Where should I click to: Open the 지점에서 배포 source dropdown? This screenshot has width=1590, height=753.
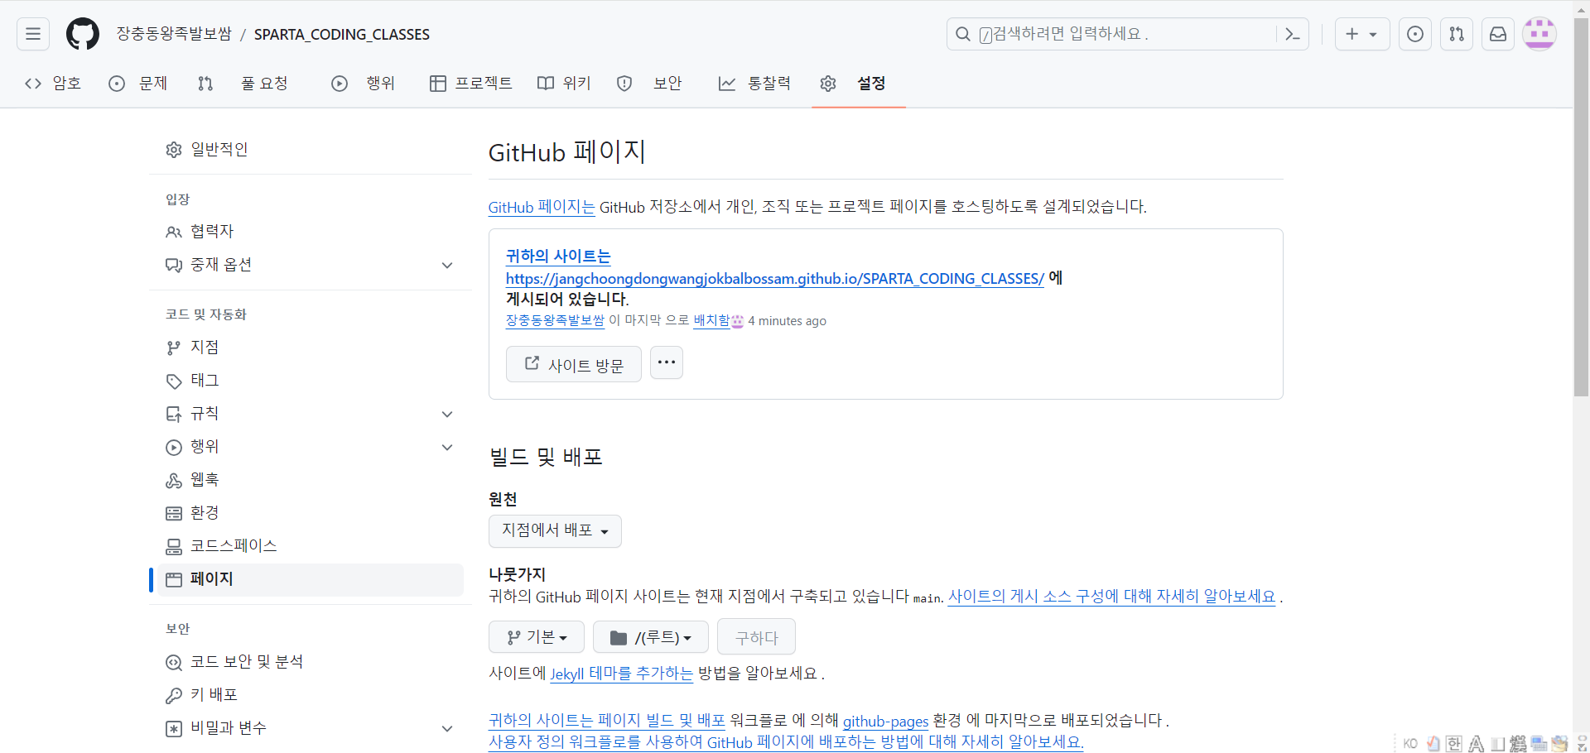pos(555,531)
